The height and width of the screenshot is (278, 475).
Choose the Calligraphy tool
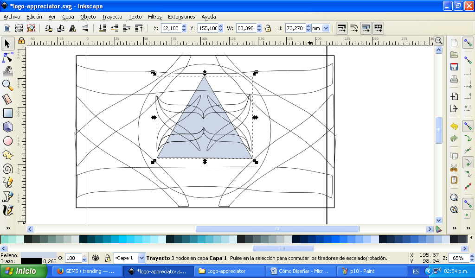tap(7, 210)
